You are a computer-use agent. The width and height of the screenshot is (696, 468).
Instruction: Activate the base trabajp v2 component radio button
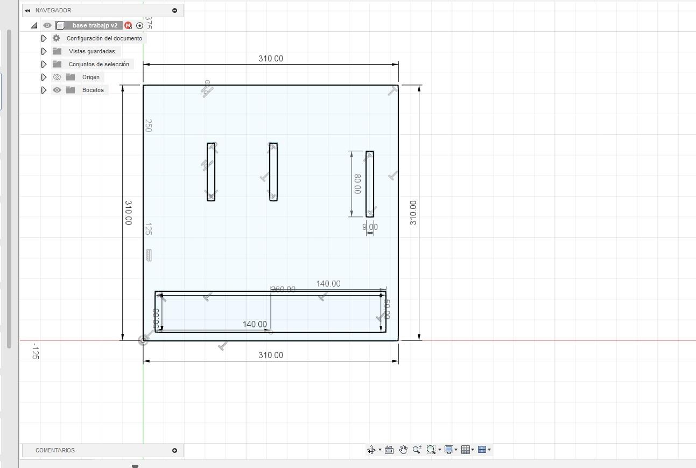click(x=140, y=25)
